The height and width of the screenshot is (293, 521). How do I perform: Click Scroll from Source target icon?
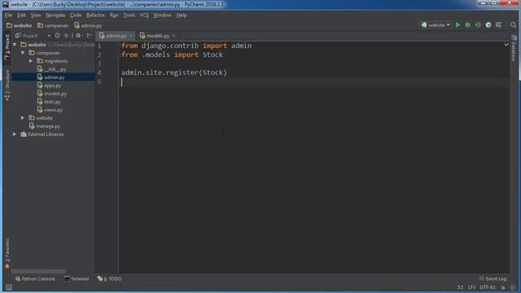click(57, 36)
